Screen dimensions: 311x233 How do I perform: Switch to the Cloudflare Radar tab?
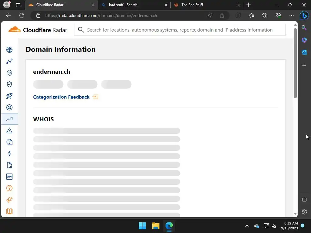(61, 5)
